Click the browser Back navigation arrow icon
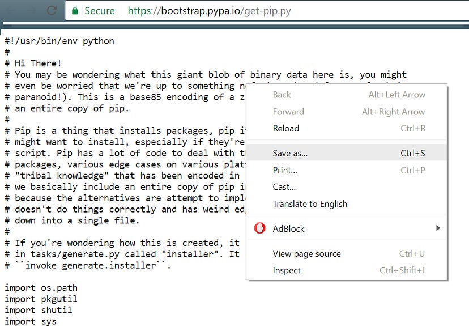 (12, 10)
